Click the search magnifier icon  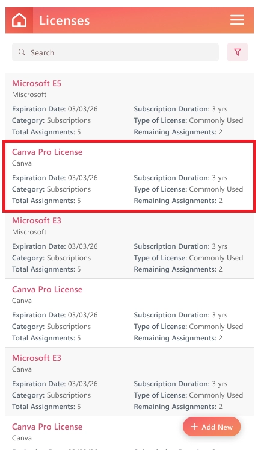pos(22,52)
